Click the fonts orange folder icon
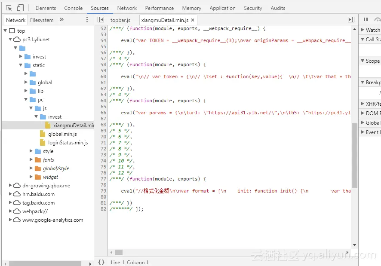The image size is (381, 266). pyautogui.click(x=38, y=159)
